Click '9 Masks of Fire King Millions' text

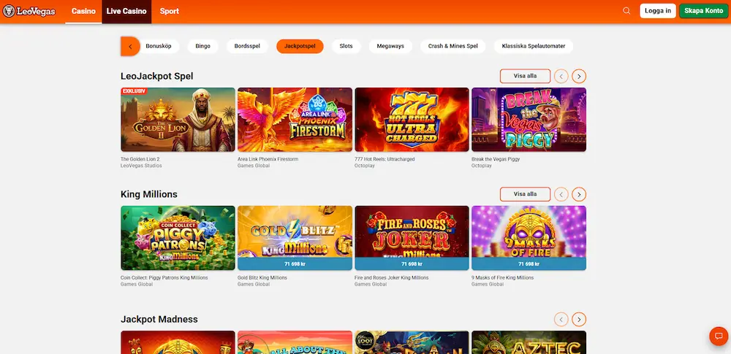503,277
